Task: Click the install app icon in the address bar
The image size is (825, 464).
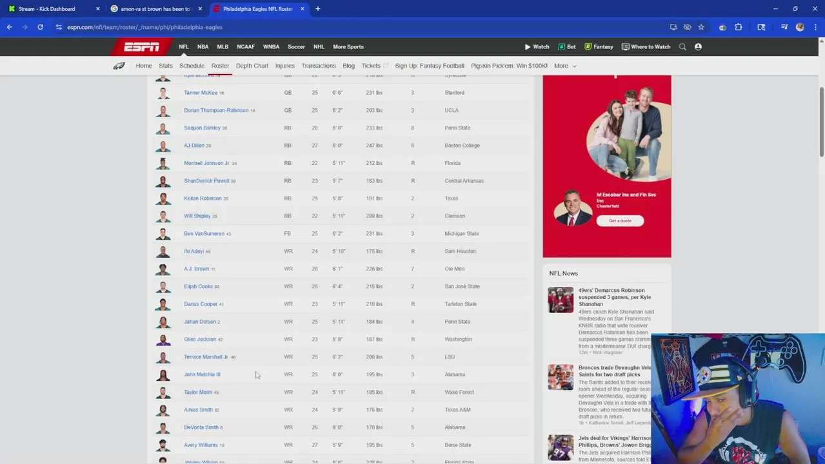Action: tap(673, 27)
